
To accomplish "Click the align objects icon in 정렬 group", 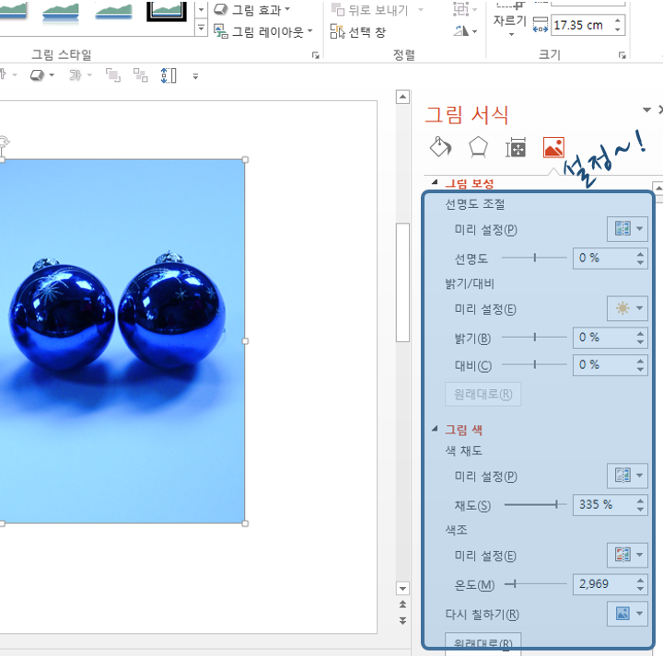I will [461, 9].
